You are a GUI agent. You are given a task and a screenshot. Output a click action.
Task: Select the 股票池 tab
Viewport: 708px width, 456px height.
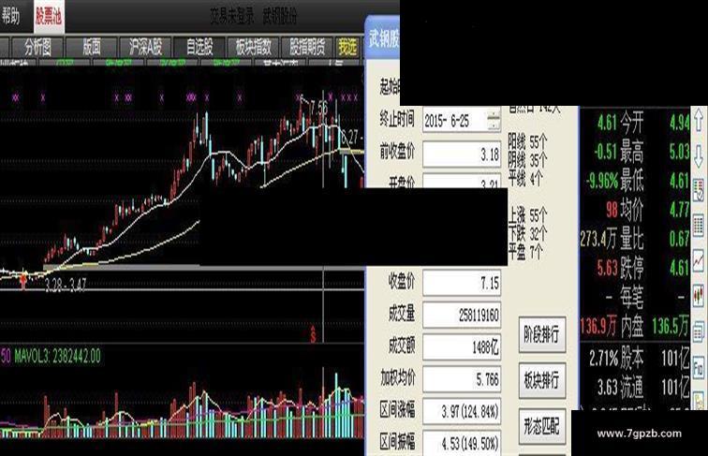pyautogui.click(x=49, y=16)
